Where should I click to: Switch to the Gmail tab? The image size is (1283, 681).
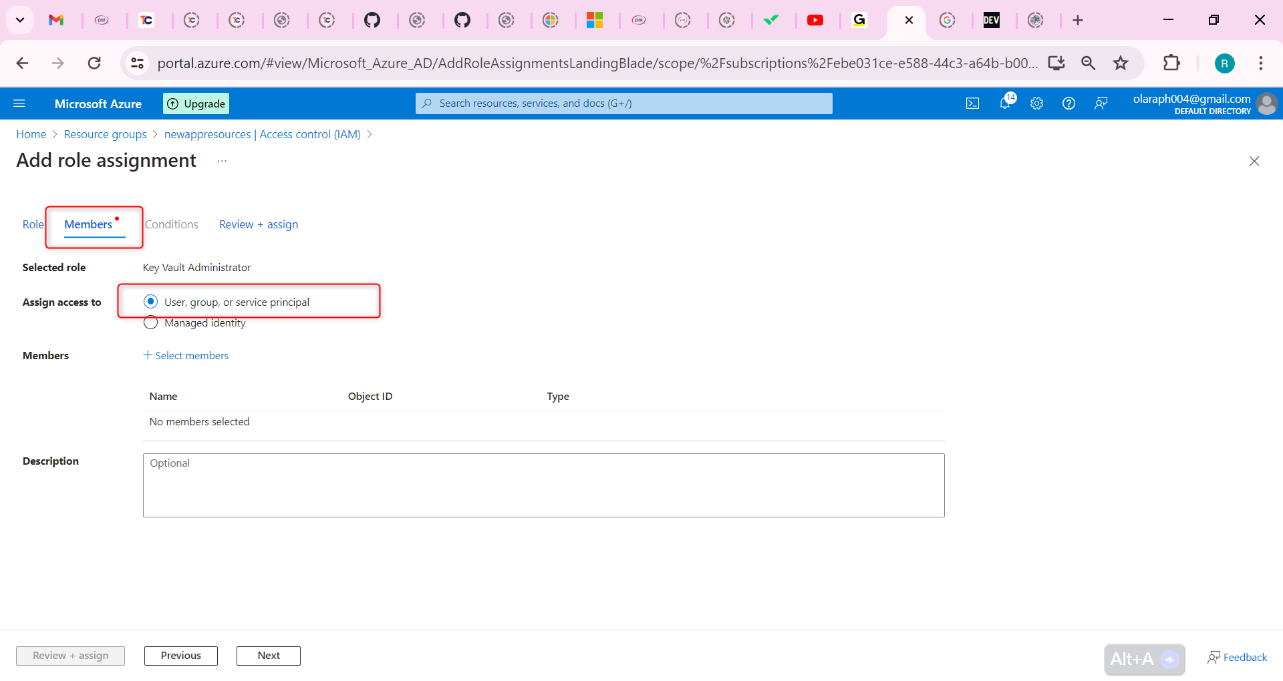point(56,20)
